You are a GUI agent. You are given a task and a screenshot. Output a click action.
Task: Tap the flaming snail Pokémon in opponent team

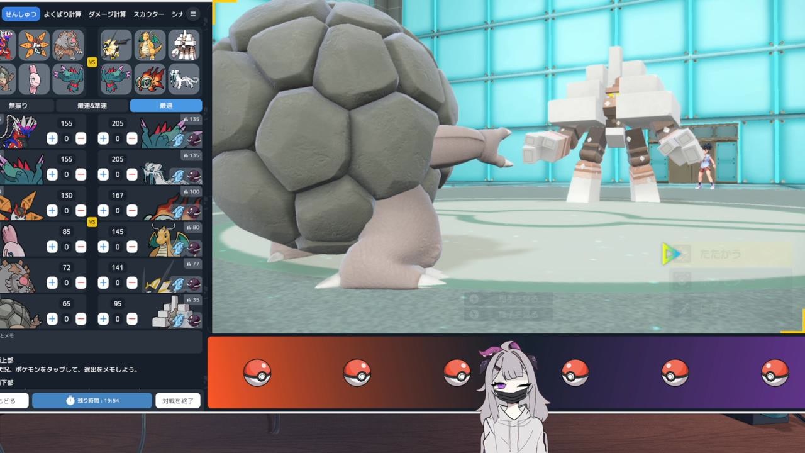pos(150,79)
